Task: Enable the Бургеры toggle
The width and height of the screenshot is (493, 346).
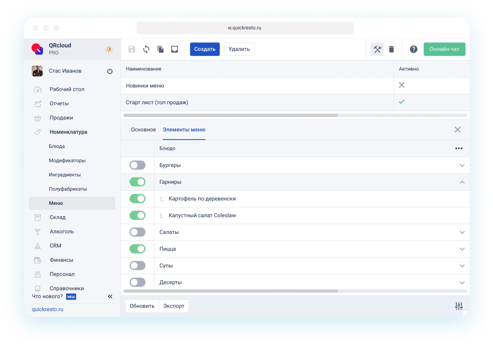Action: tap(137, 165)
